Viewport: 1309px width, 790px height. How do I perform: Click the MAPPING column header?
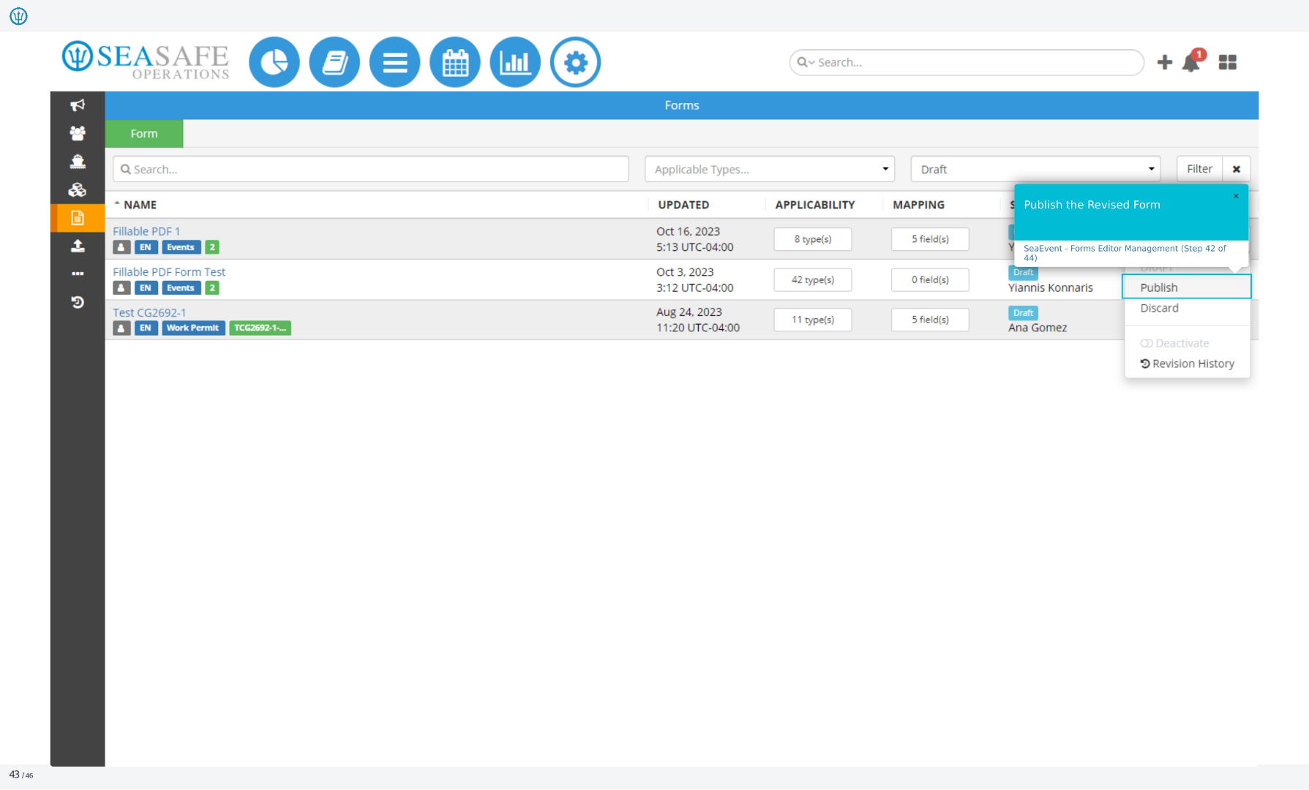[x=918, y=205]
